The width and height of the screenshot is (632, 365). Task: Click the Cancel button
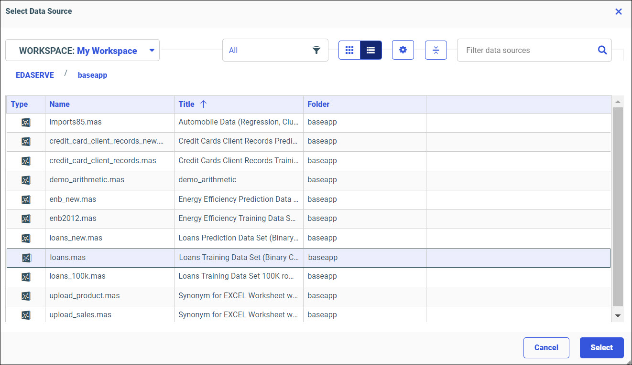(x=546, y=347)
